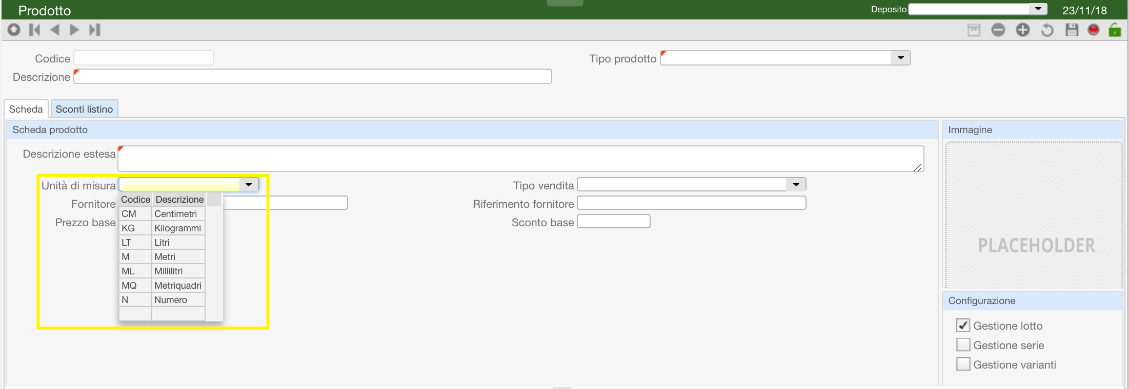Click the green padlock icon
The width and height of the screenshot is (1129, 389).
click(1115, 30)
